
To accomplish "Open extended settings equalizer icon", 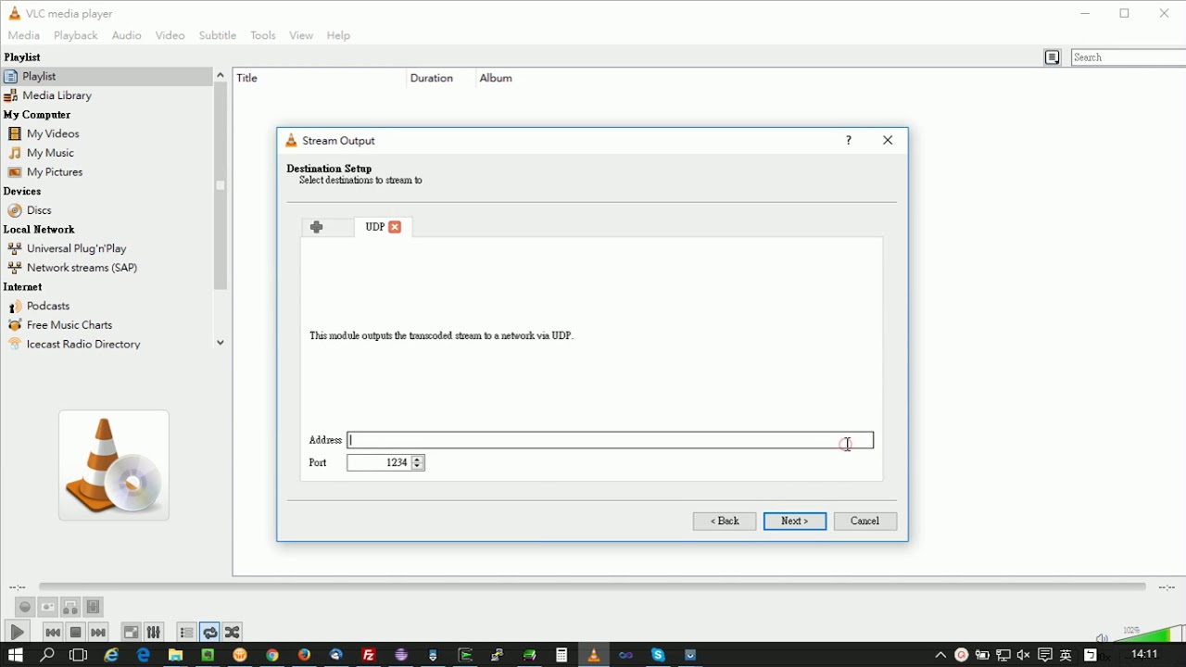I will (x=154, y=632).
